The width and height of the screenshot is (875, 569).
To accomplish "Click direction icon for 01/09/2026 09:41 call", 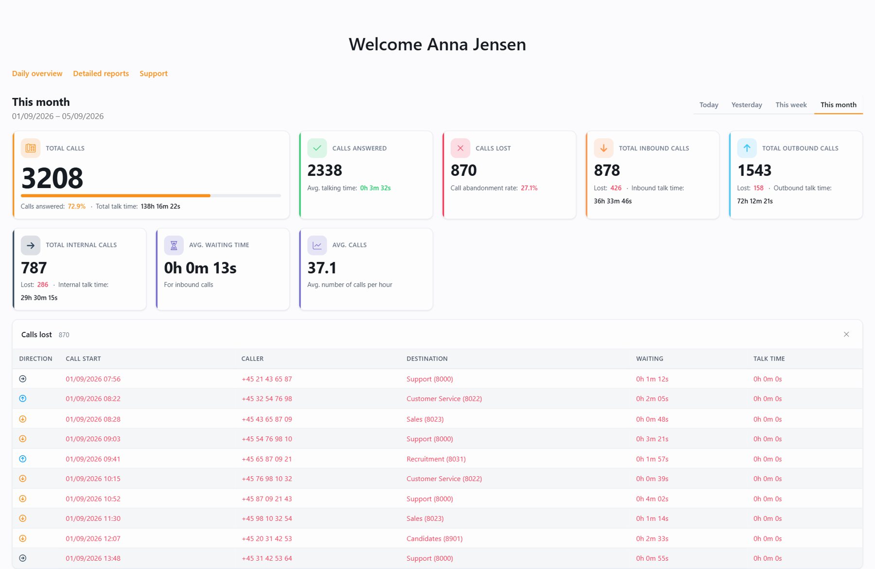I will [23, 459].
